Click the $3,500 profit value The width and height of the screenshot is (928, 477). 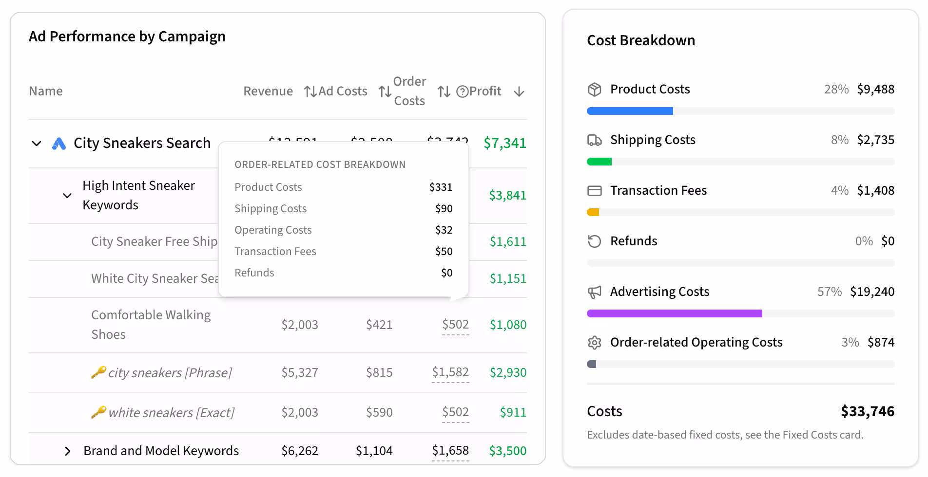508,451
